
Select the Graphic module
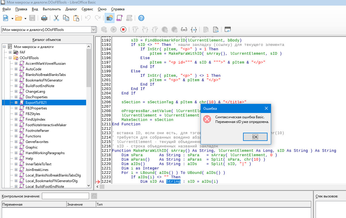32,147
